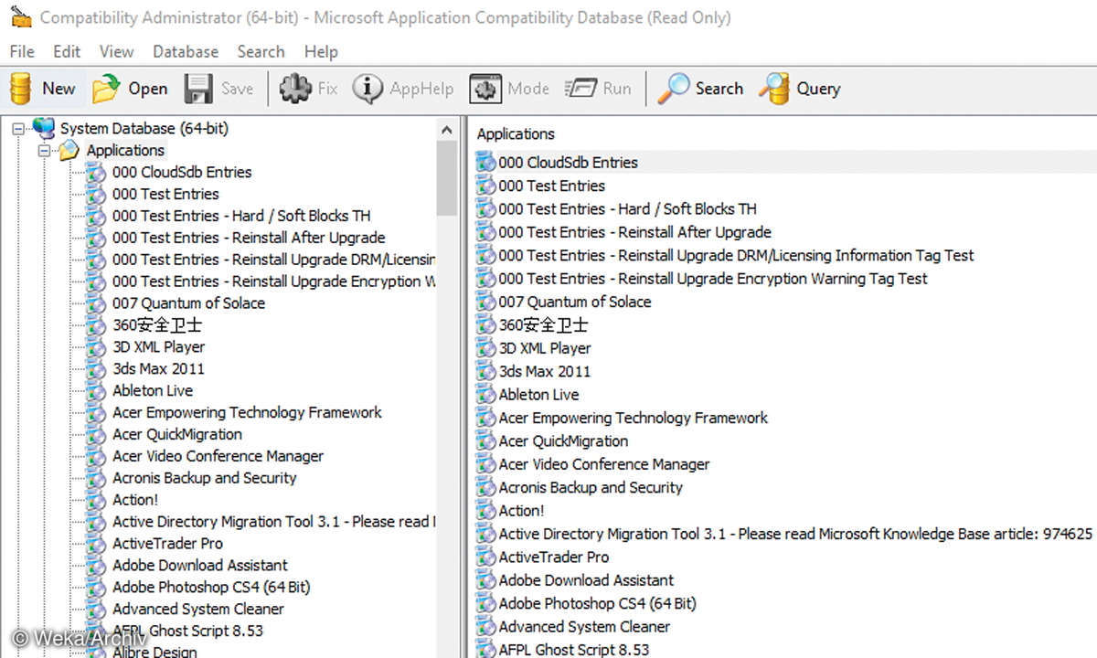The width and height of the screenshot is (1097, 658).
Task: Click icon beside Acronis Backup and Security in right list
Action: click(485, 488)
